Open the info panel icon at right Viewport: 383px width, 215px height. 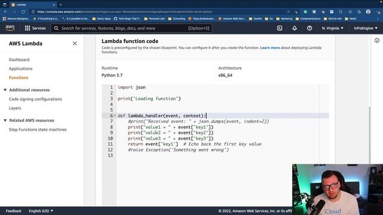(377, 41)
